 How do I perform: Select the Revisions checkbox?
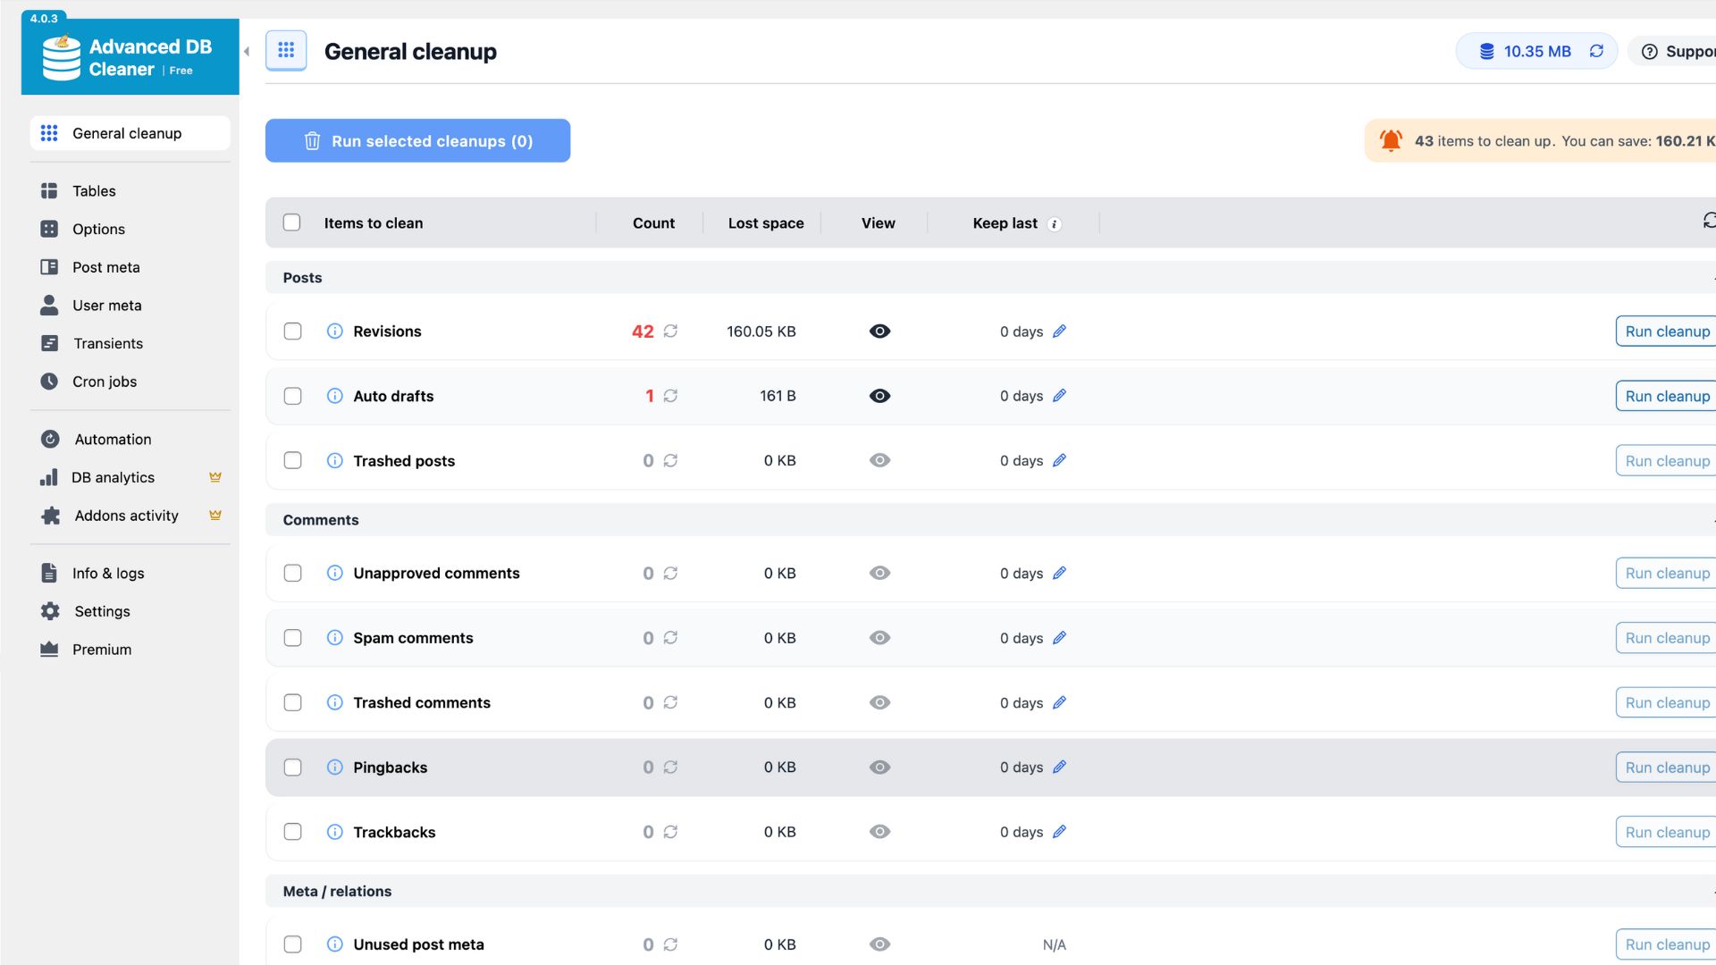(292, 331)
